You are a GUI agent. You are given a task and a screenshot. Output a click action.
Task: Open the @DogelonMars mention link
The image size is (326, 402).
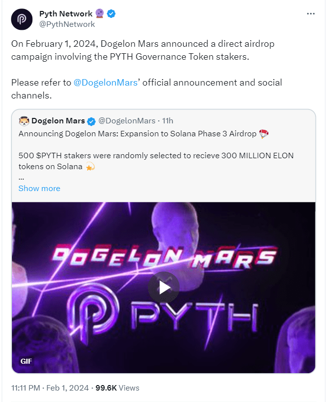pos(105,82)
